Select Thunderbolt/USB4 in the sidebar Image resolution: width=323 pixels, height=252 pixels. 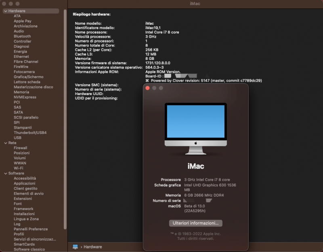30,133
